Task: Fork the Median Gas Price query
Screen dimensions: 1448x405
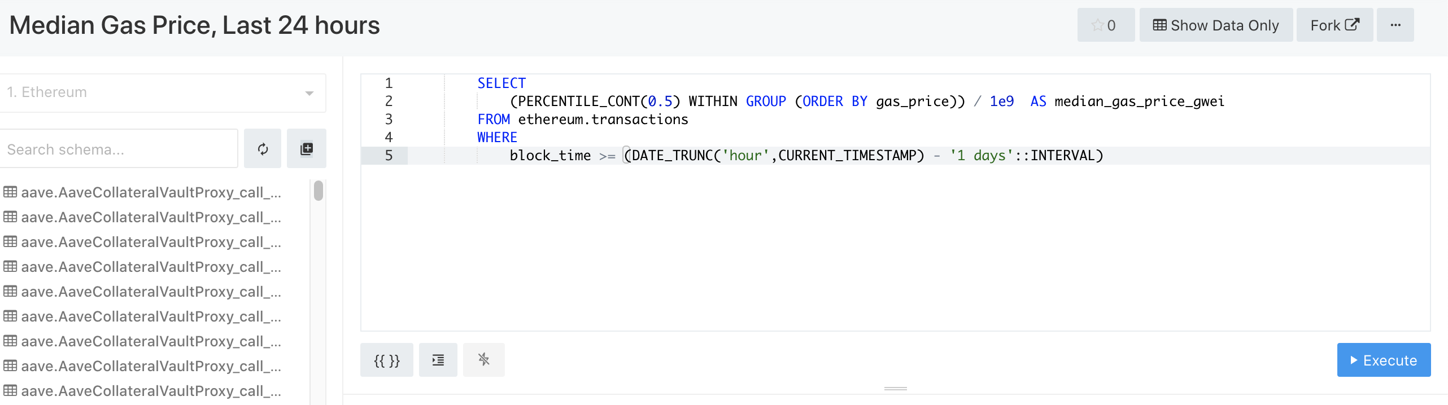Action: (x=1334, y=25)
